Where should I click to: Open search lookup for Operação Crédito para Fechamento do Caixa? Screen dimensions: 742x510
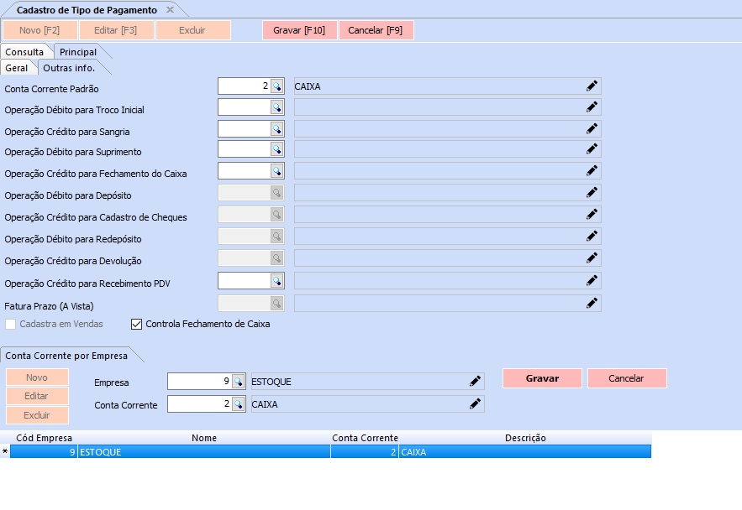[x=276, y=171]
